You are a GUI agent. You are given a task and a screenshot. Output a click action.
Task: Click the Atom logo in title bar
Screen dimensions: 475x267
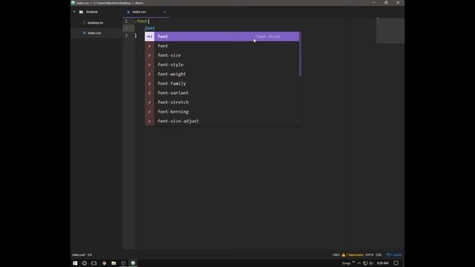click(73, 3)
